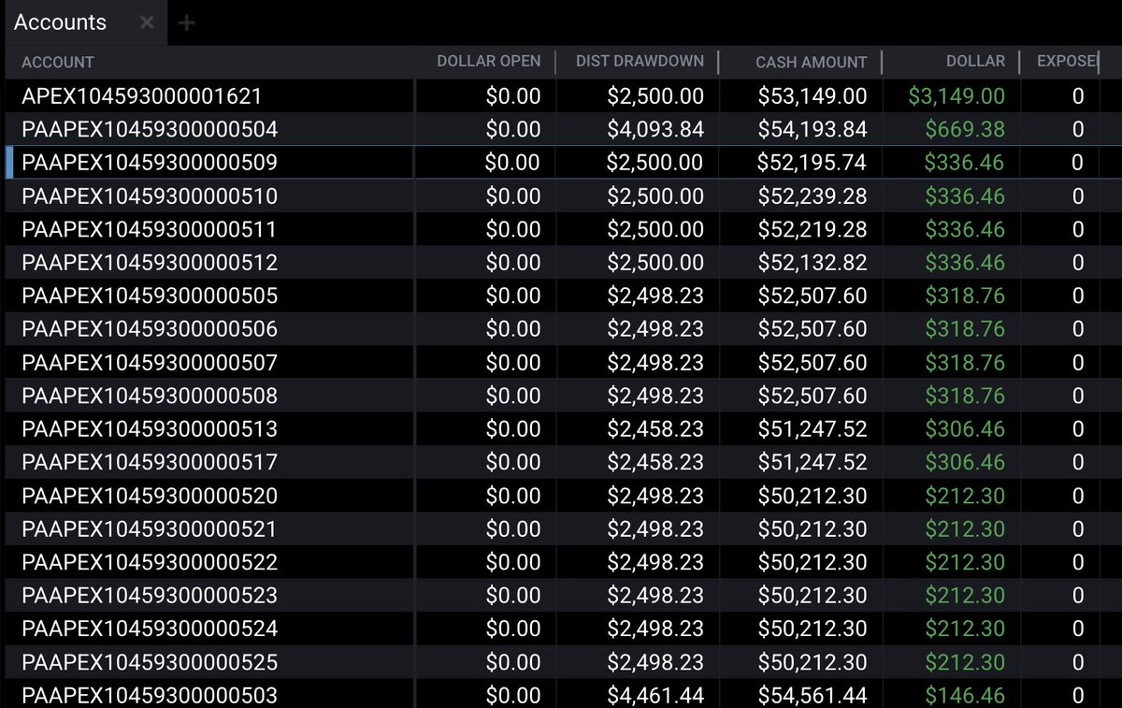The width and height of the screenshot is (1122, 708).
Task: Click exposure 0 for PAAPEX10459300000503
Action: (x=1078, y=696)
